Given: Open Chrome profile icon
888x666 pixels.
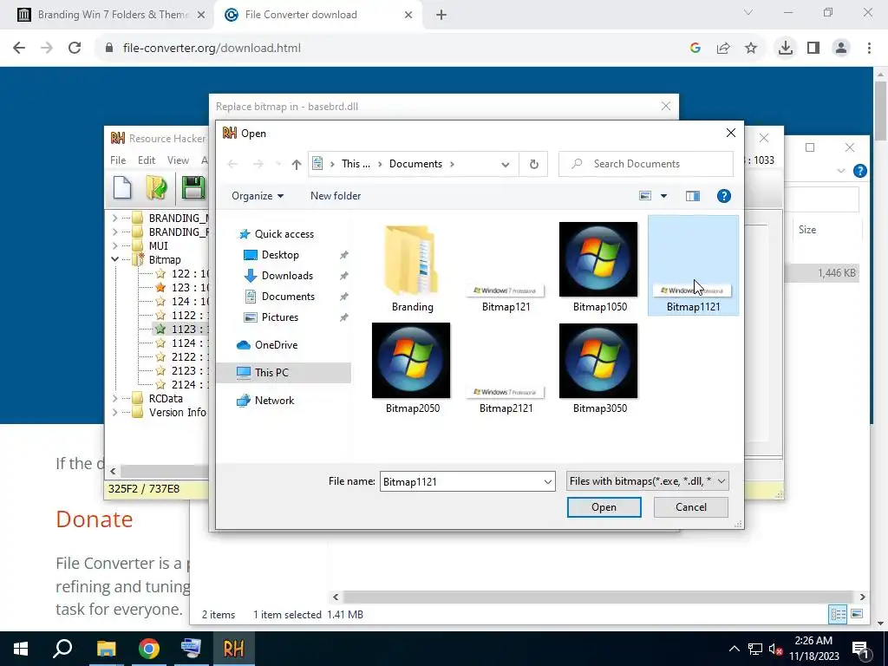Looking at the screenshot, I should (x=840, y=49).
